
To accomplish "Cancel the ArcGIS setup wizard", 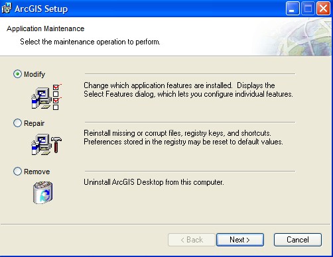I will 298,240.
